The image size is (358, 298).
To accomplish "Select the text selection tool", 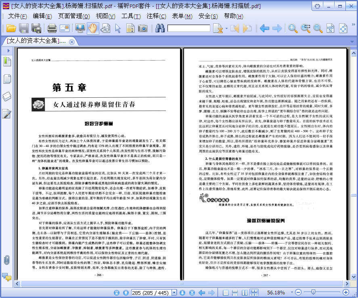I will pyautogui.click(x=130, y=28).
